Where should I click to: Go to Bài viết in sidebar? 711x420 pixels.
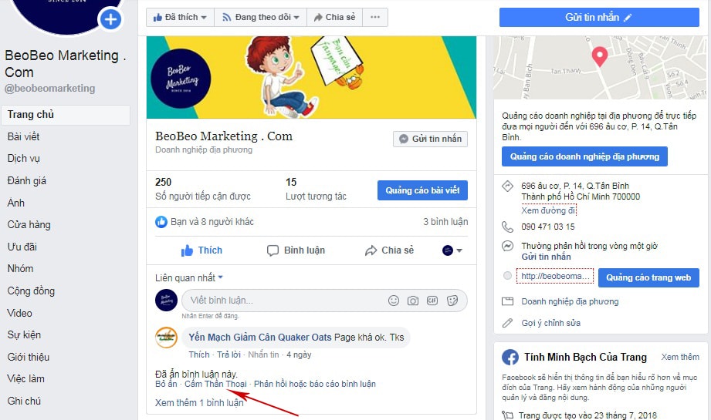[x=24, y=136]
